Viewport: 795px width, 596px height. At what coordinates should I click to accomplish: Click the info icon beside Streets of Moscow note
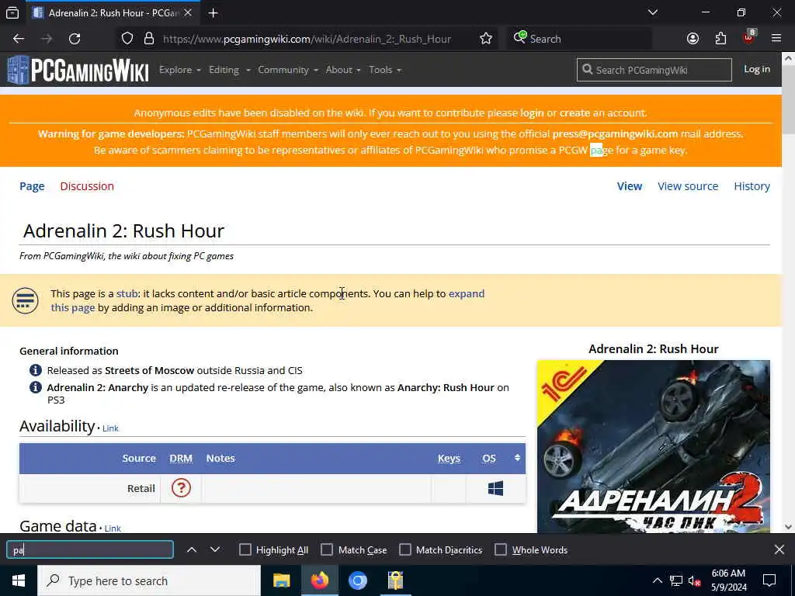click(x=36, y=370)
